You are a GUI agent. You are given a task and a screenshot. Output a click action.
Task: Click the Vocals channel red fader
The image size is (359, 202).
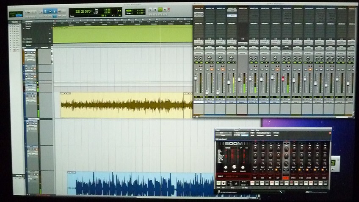tap(283, 79)
